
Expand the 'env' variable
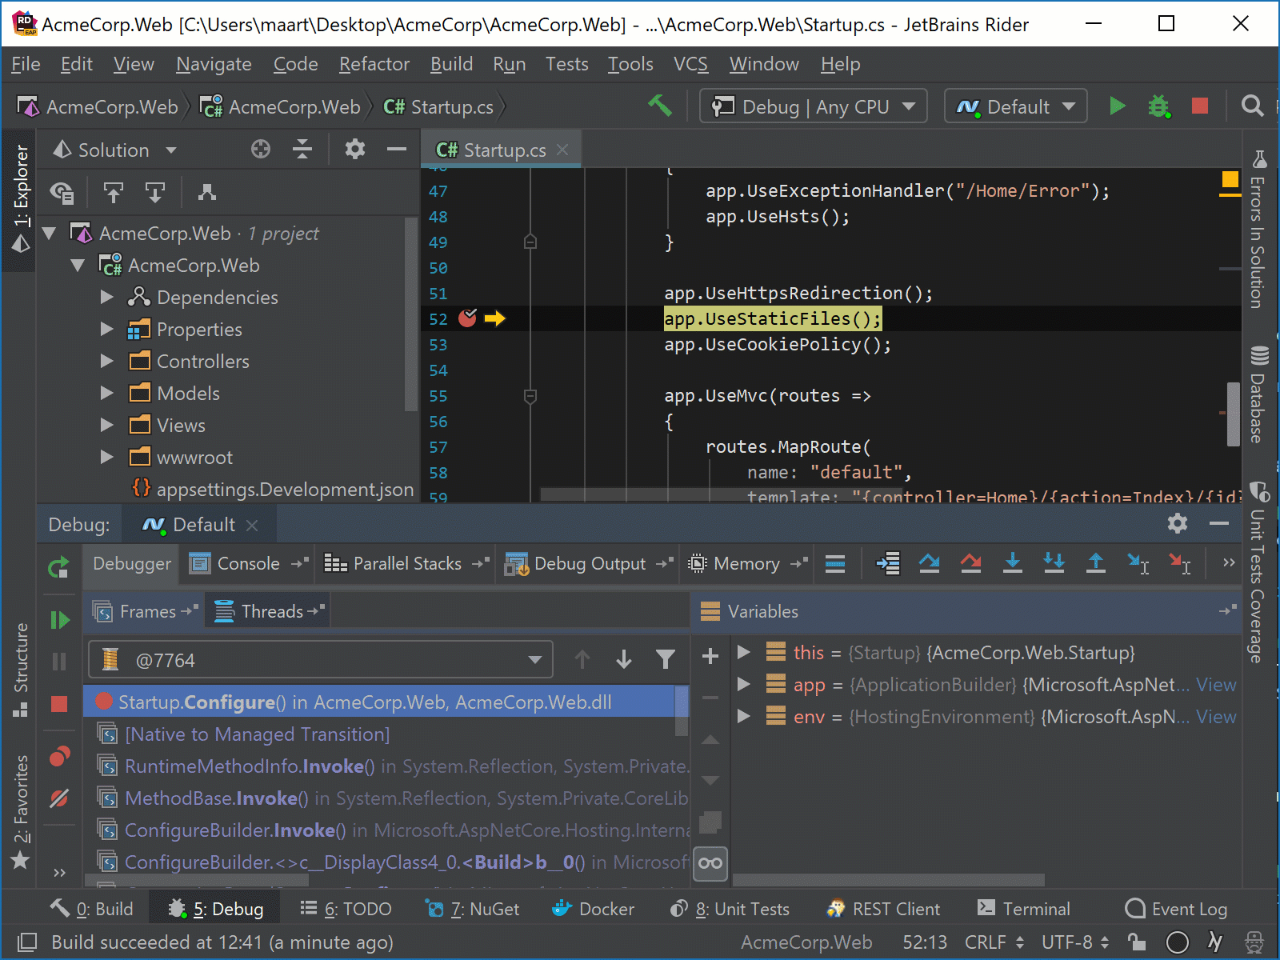click(x=743, y=716)
